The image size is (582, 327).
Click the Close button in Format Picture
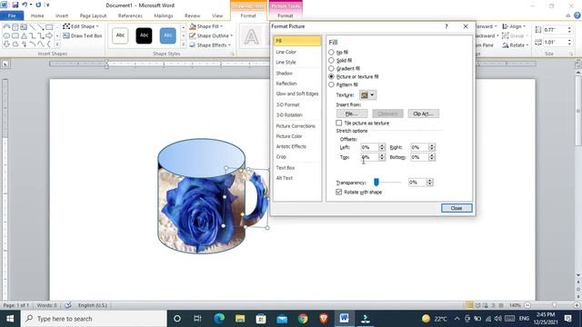(457, 208)
